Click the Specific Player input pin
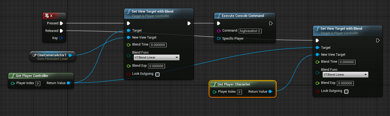 tap(219, 39)
